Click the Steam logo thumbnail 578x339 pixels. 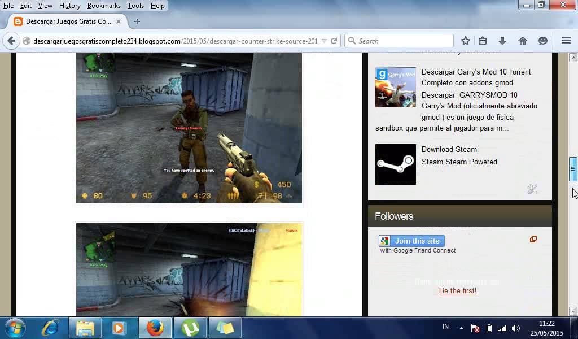(396, 164)
